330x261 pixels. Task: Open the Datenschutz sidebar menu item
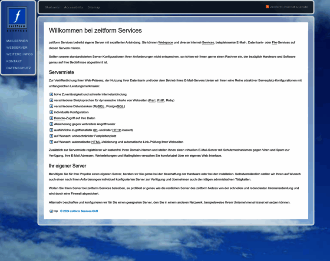click(x=19, y=68)
